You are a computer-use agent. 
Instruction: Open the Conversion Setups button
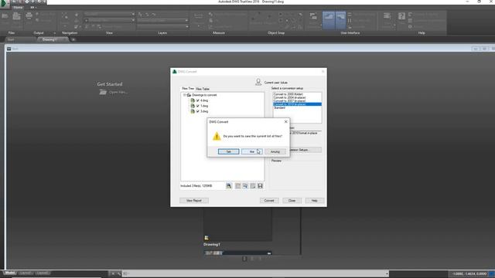pos(305,150)
